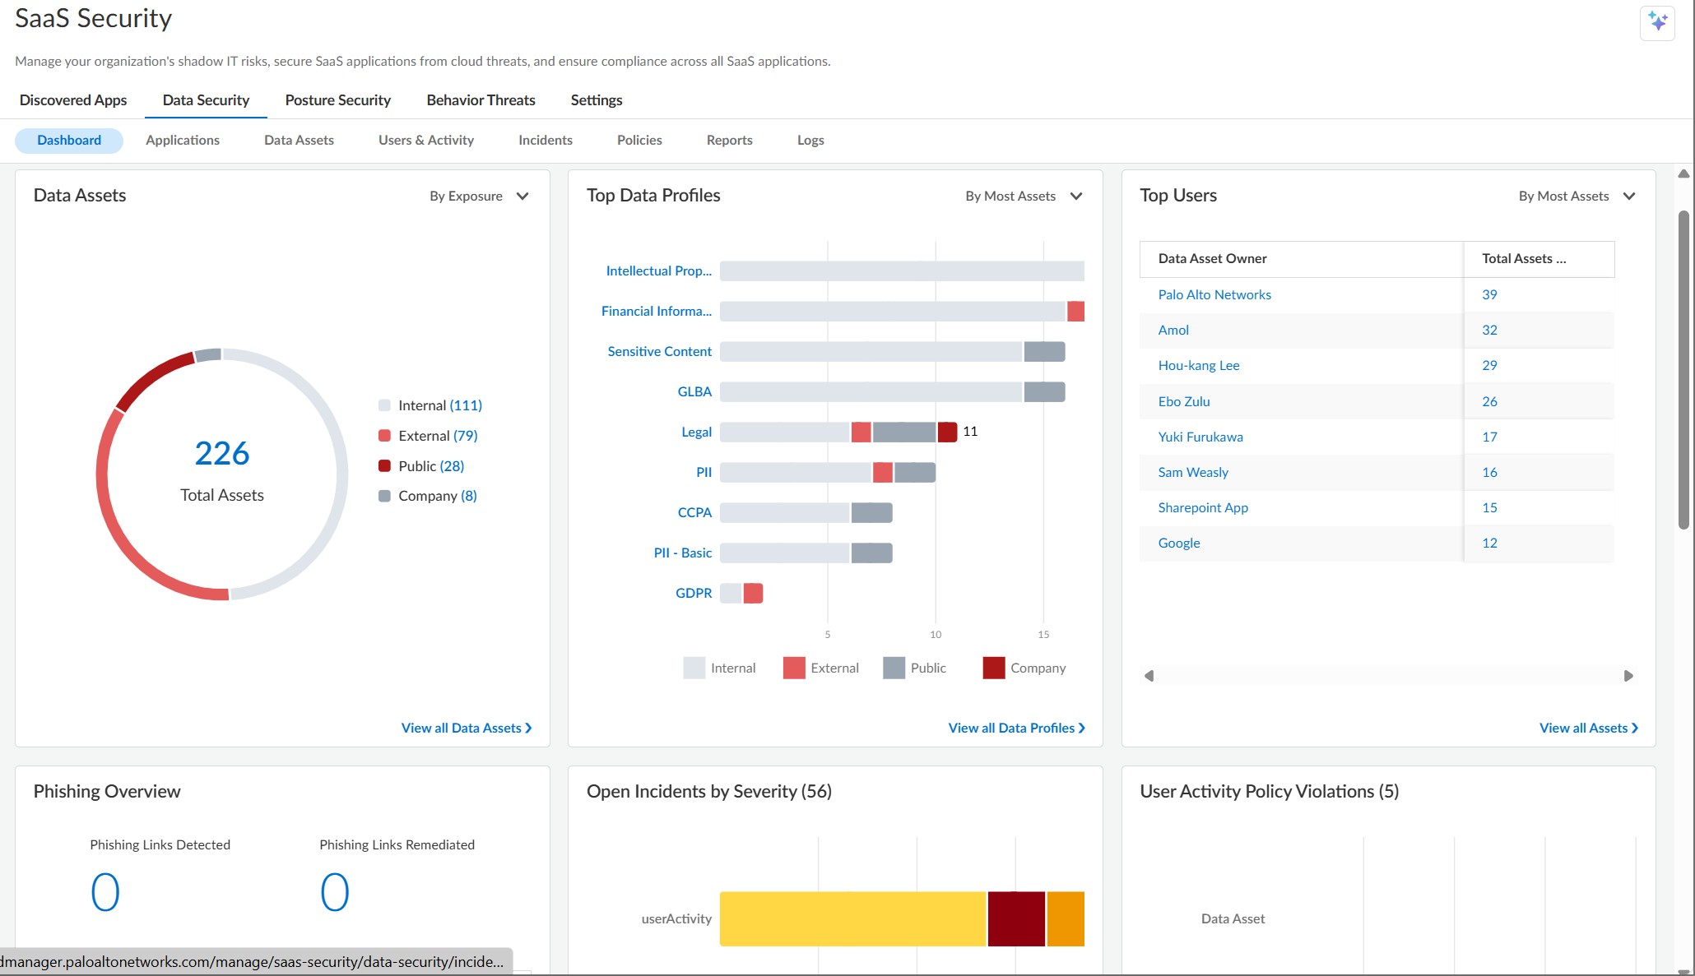Switch to the Posture Security tab

pyautogui.click(x=337, y=100)
